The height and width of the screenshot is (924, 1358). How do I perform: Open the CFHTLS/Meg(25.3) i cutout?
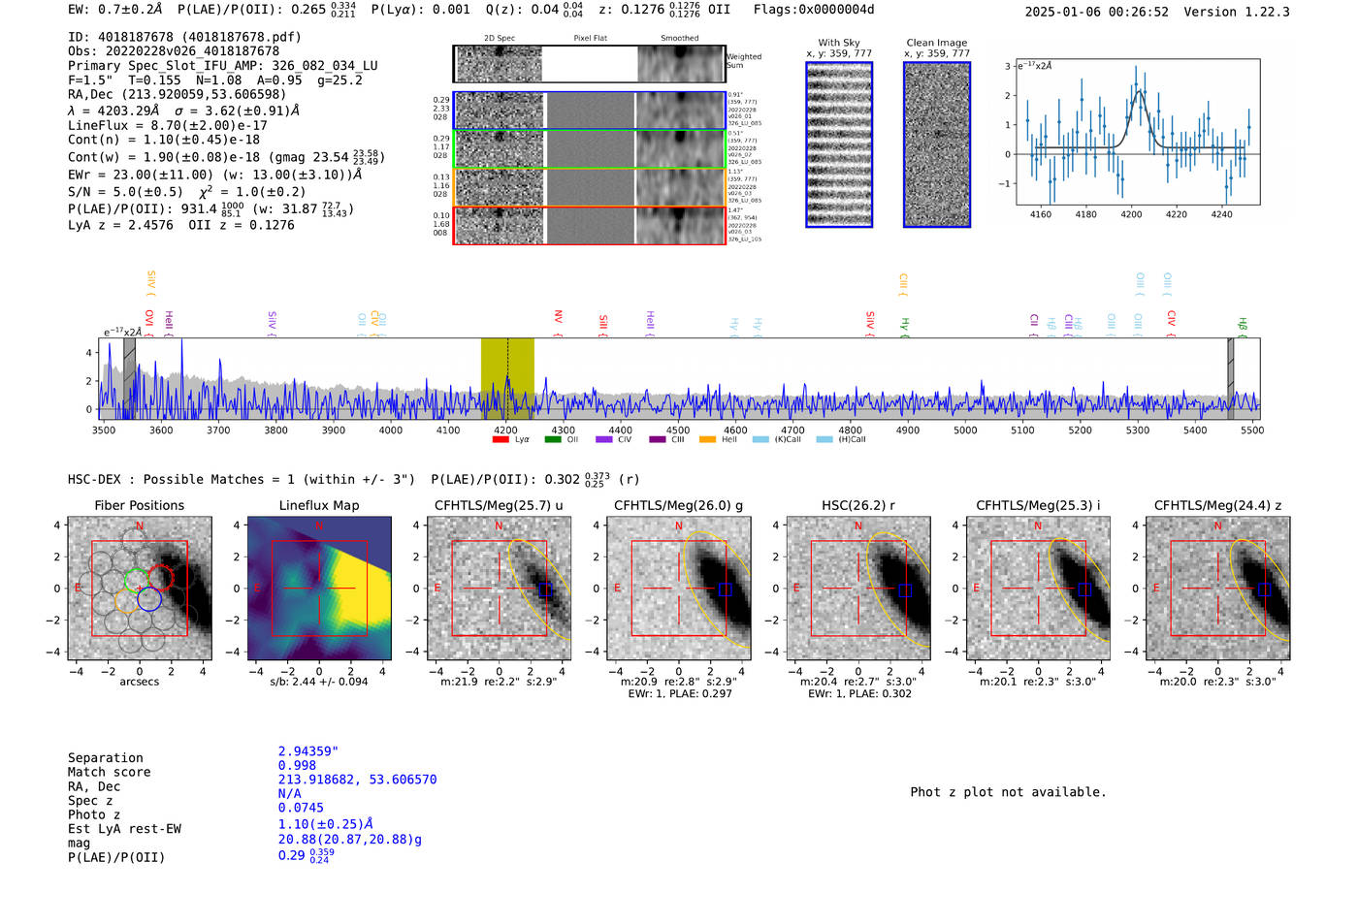coord(1038,589)
